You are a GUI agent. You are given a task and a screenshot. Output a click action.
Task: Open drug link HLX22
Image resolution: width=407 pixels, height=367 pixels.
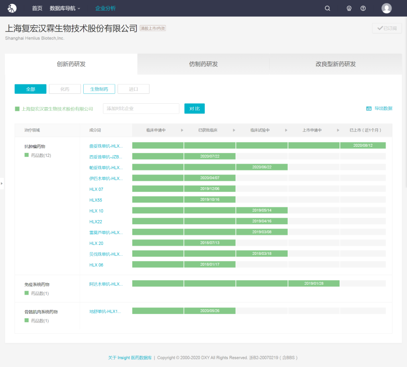(95, 222)
